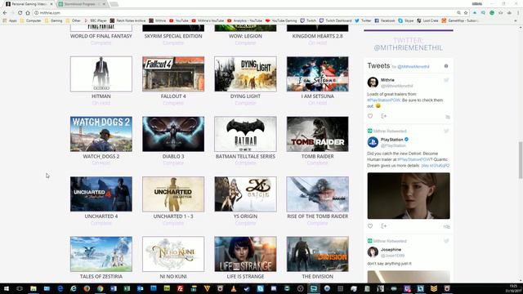Open the Batman Telltale Series thumbnail

(x=245, y=134)
